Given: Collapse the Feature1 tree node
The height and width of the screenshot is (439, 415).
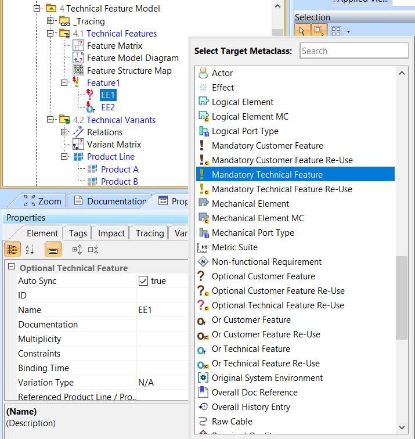Looking at the screenshot, I should [64, 83].
